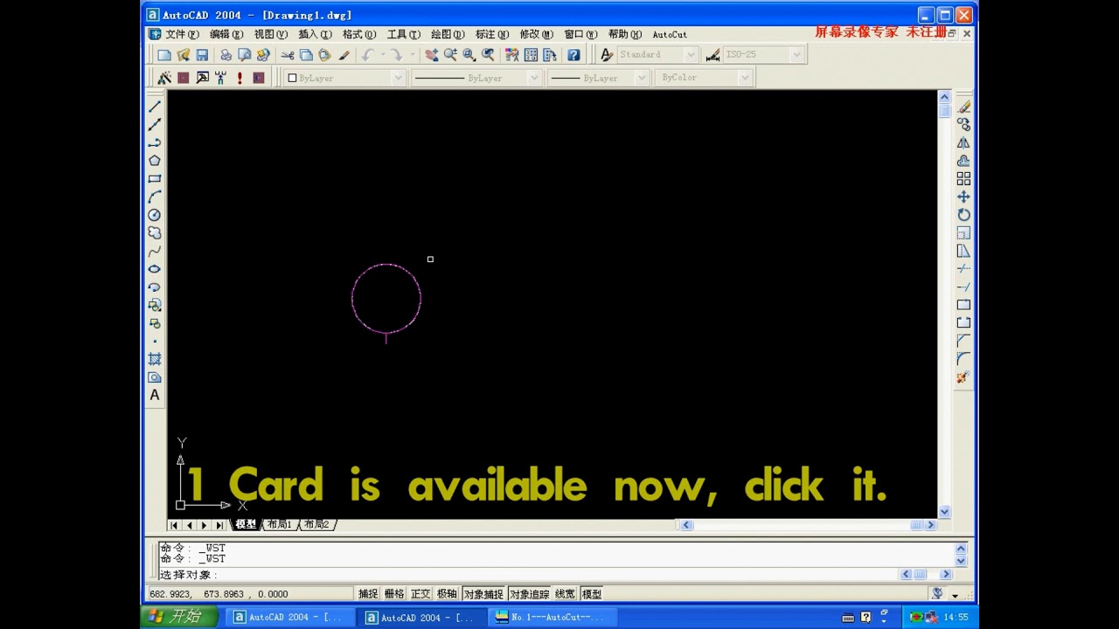The height and width of the screenshot is (629, 1119).
Task: Toggle 模型 model space button
Action: [592, 594]
